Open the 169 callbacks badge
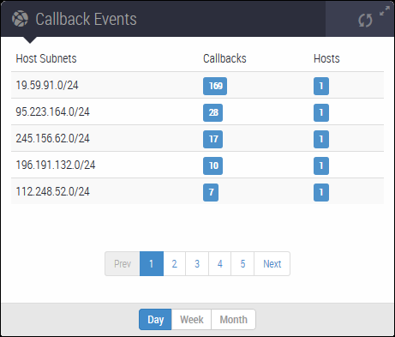Viewport: 395px width, 337px height. click(x=215, y=86)
